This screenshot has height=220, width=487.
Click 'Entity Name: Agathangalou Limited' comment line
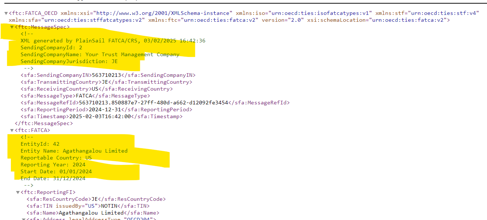74,151
